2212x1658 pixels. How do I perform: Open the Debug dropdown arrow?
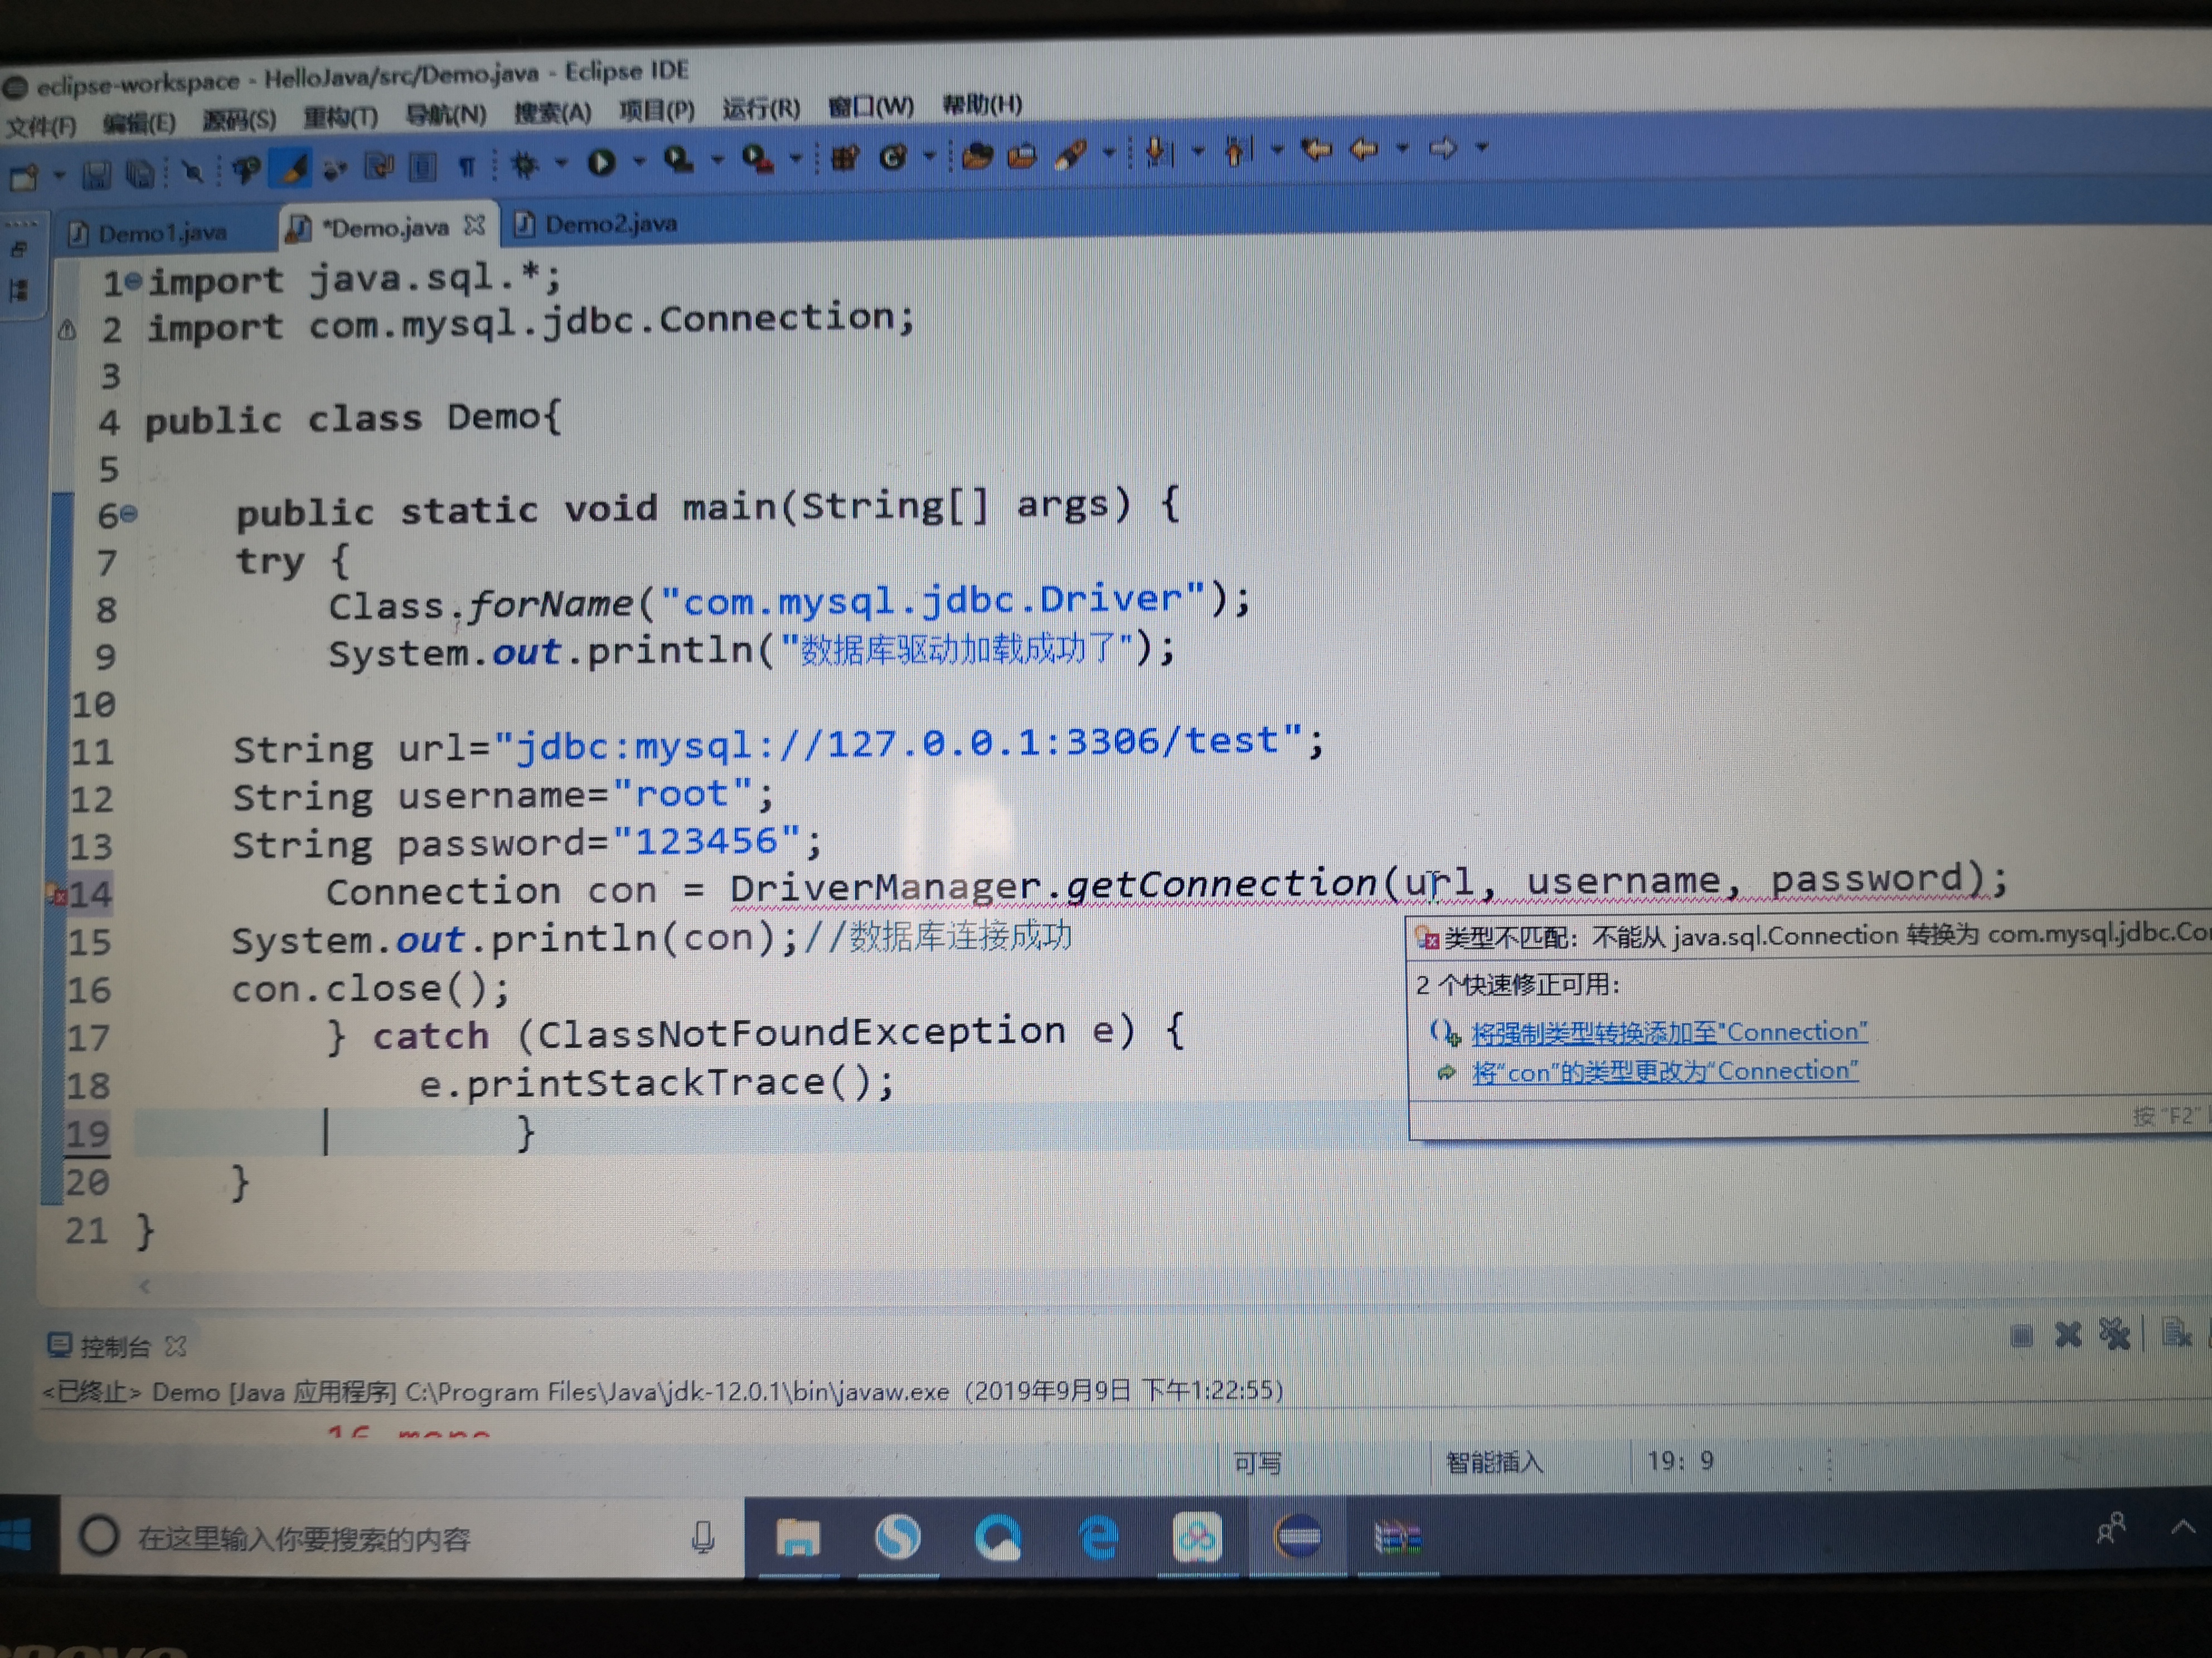[561, 162]
